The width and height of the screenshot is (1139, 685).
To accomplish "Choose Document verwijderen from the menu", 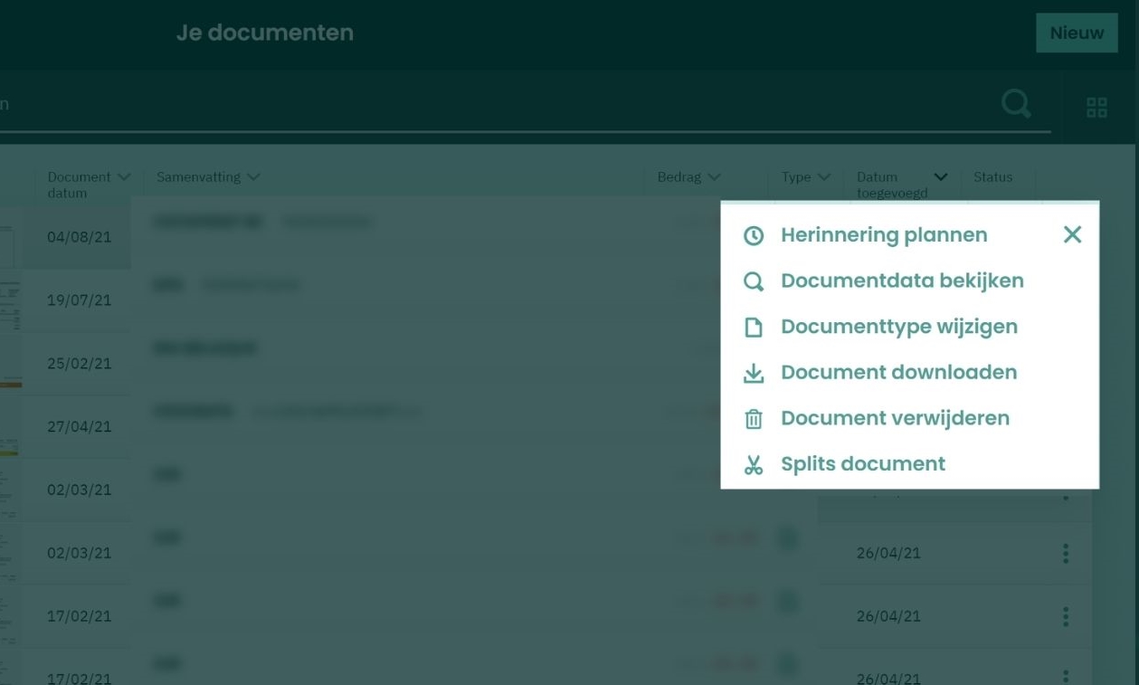I will [895, 418].
